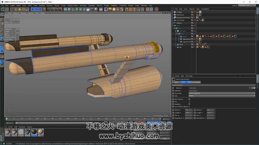Select the Move tool cross icon

point(16,9)
